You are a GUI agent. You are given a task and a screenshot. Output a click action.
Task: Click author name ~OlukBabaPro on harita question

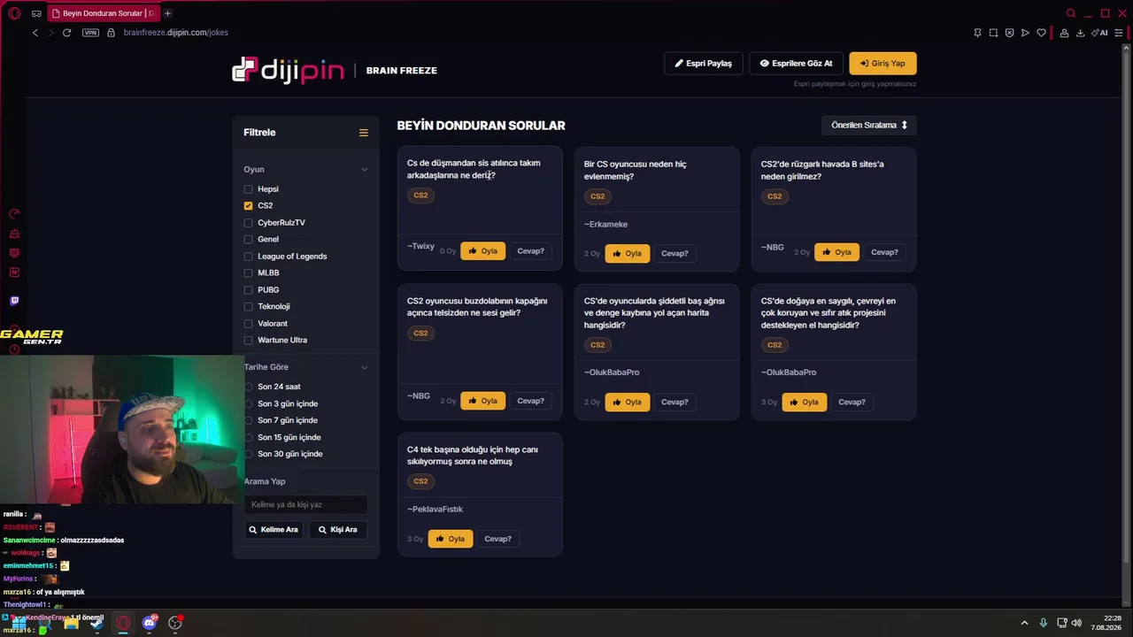[612, 372]
